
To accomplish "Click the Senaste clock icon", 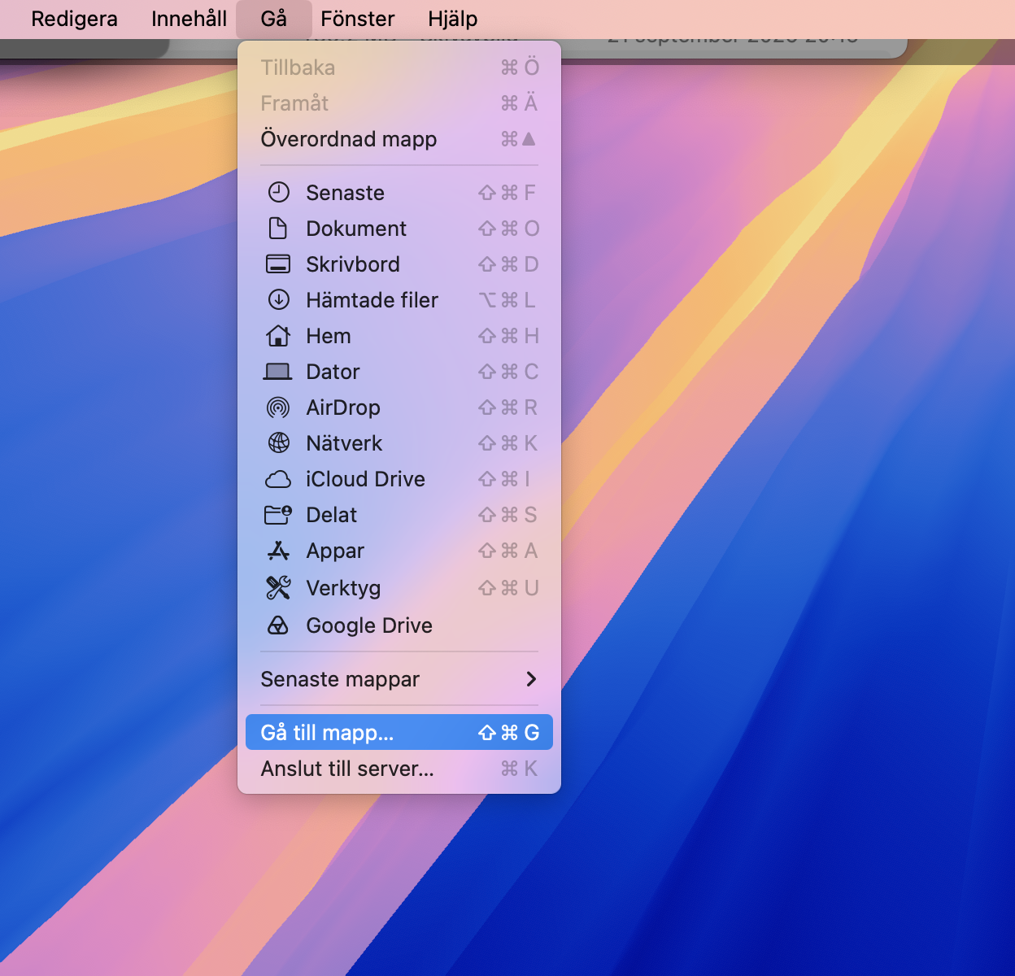I will click(x=278, y=193).
